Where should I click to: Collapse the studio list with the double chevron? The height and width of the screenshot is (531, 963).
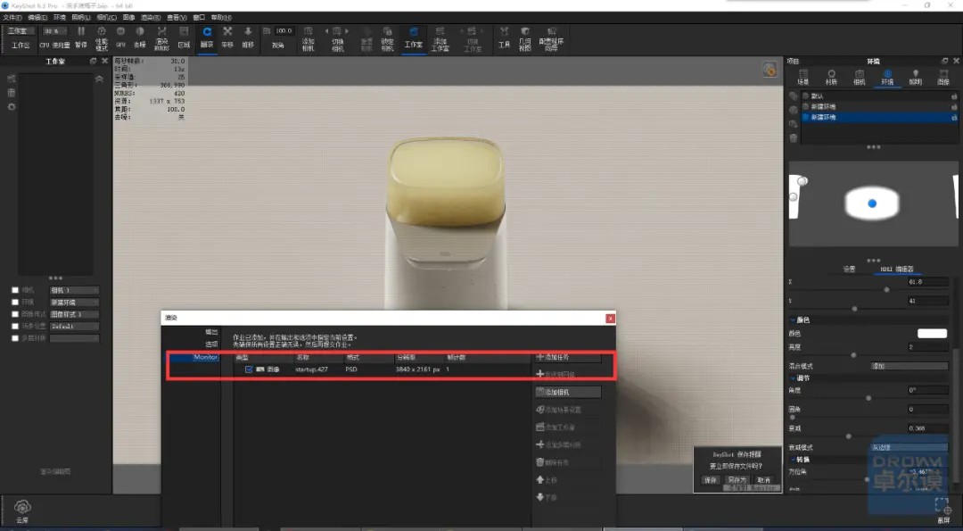tap(99, 79)
